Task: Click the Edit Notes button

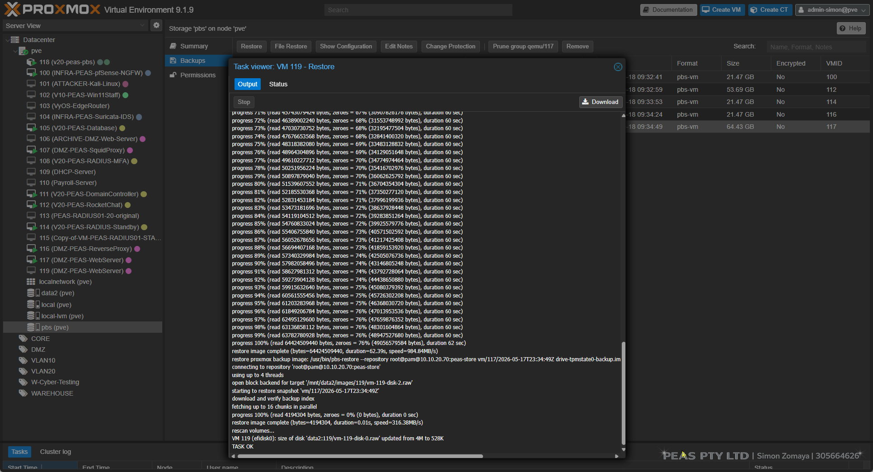Action: tap(399, 46)
